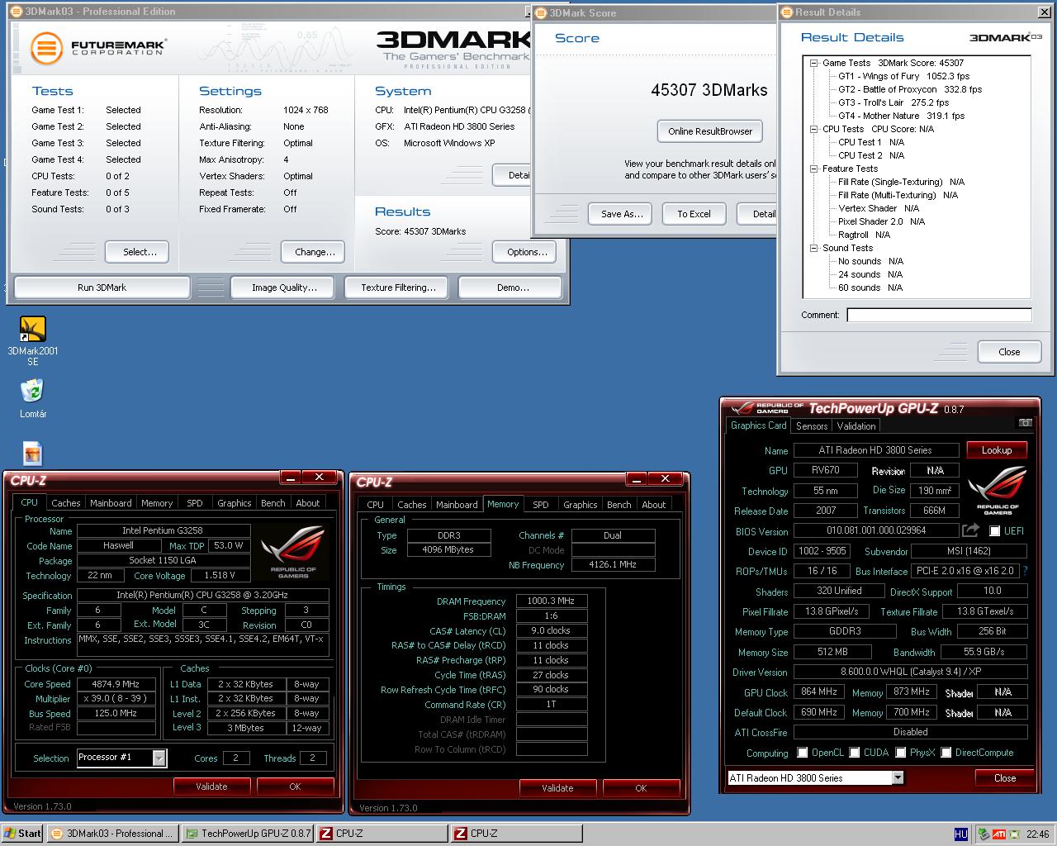This screenshot has width=1057, height=846.
Task: Open Texture Filtering button in 3DMark03
Action: tap(398, 288)
